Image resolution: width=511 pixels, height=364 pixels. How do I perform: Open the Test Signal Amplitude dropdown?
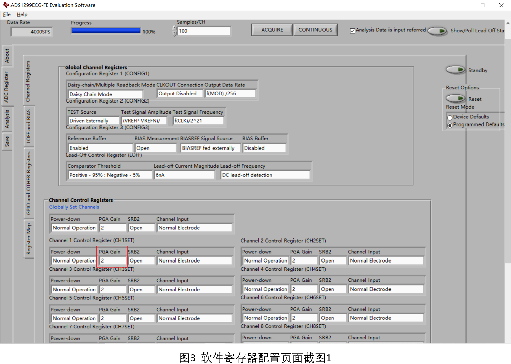point(144,121)
